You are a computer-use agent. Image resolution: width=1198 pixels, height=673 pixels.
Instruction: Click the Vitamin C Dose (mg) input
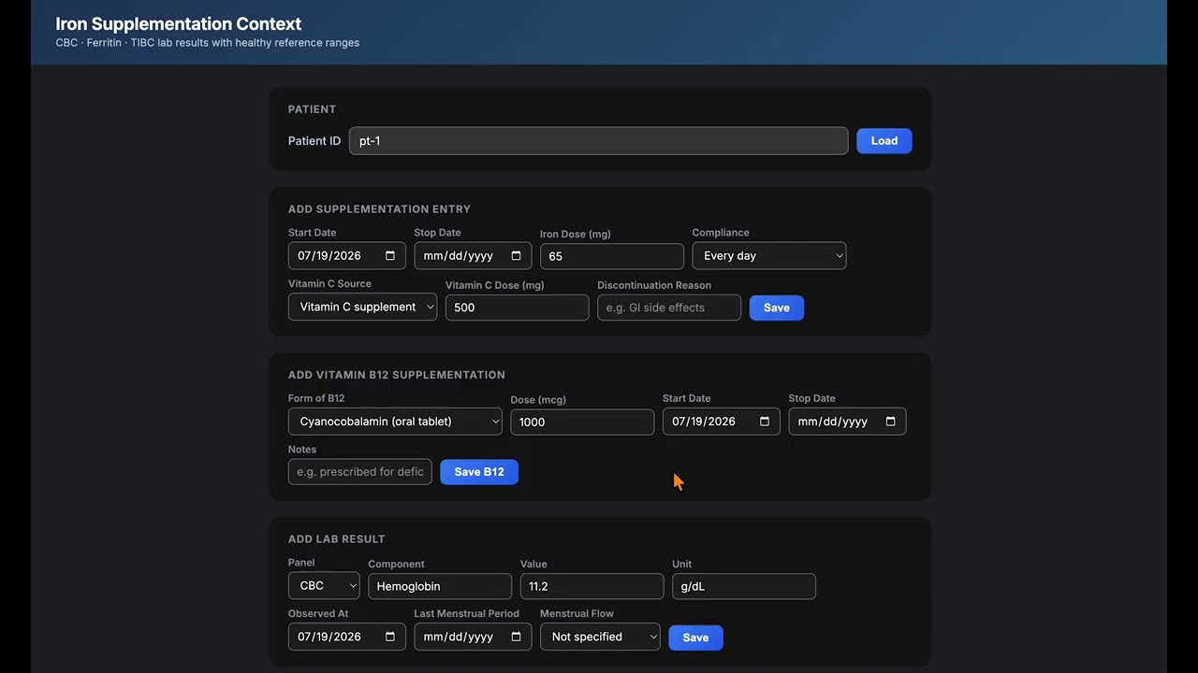tap(517, 308)
